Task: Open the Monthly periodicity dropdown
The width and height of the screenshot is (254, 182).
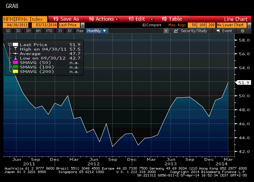Action: click(x=97, y=31)
